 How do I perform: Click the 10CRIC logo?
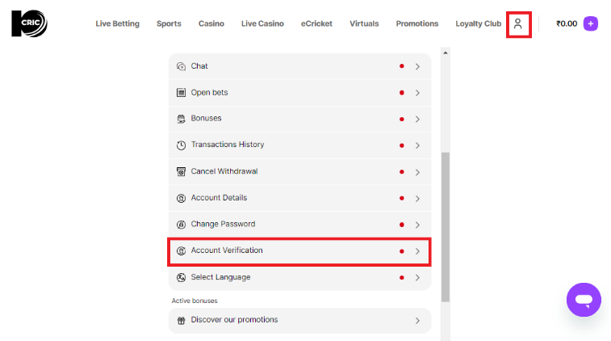(29, 23)
